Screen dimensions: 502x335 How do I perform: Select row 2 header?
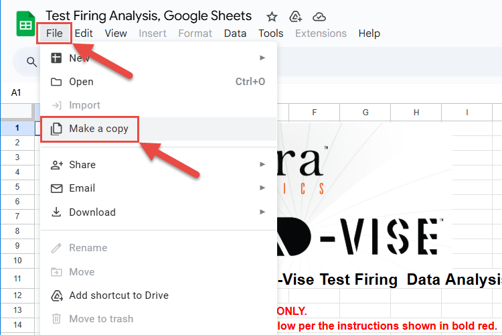17,143
